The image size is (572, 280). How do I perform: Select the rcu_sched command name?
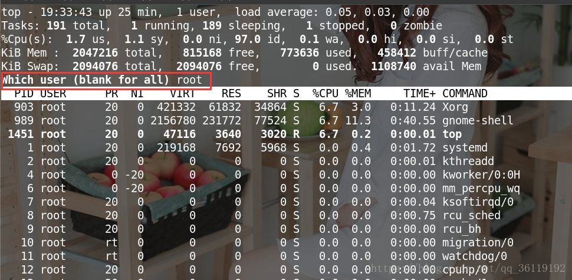point(471,216)
